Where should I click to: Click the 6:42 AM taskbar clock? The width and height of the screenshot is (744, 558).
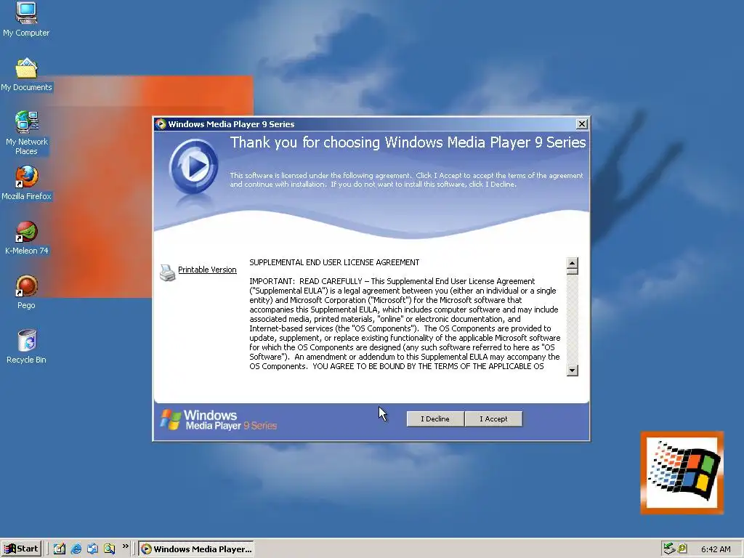[716, 549]
